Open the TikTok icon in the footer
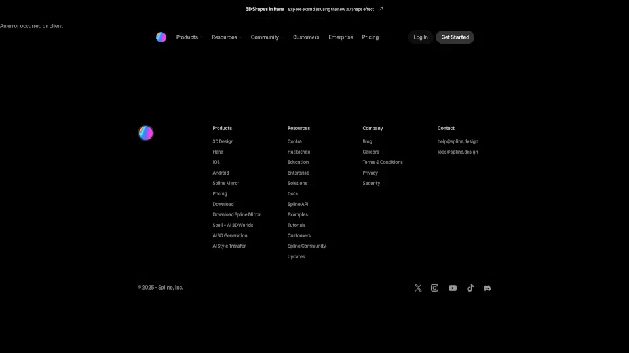629x353 pixels. pos(470,288)
